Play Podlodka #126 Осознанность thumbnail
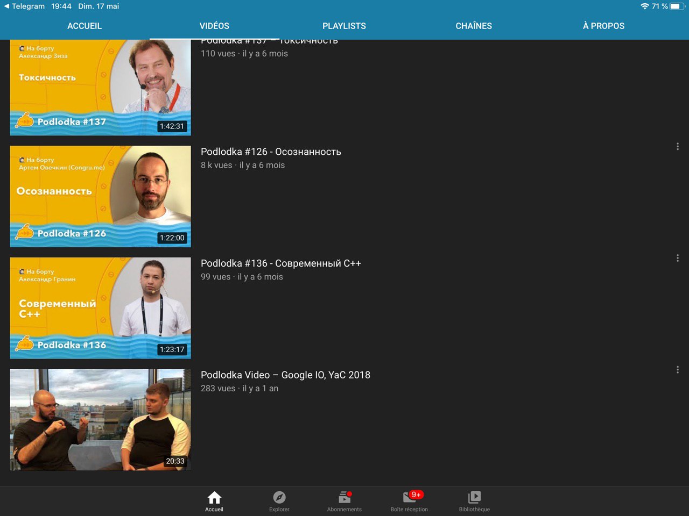 [x=101, y=196]
